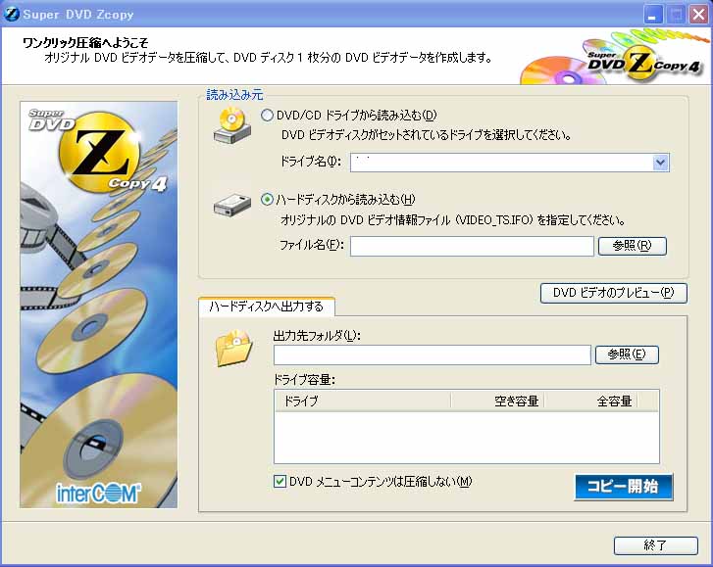Click the 空き容量 column header

498,401
